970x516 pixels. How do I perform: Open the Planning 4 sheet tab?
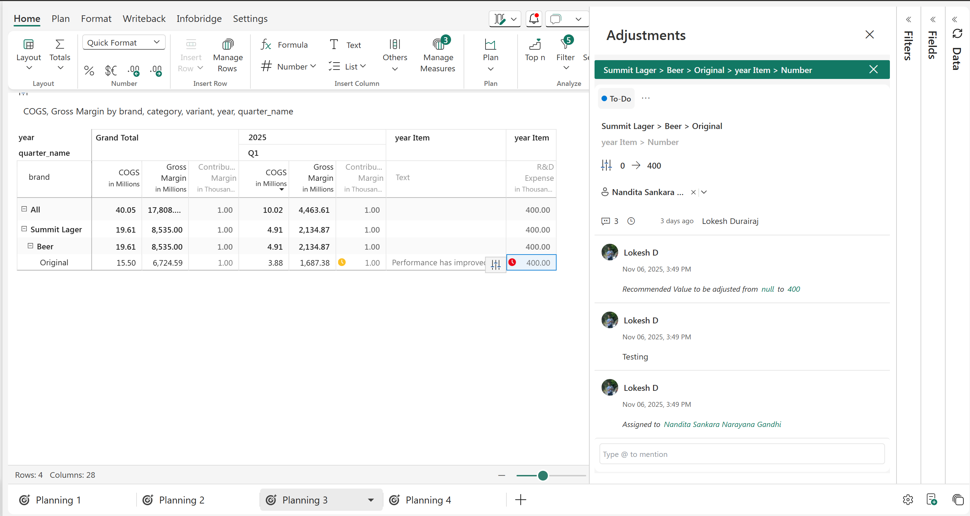(x=428, y=500)
